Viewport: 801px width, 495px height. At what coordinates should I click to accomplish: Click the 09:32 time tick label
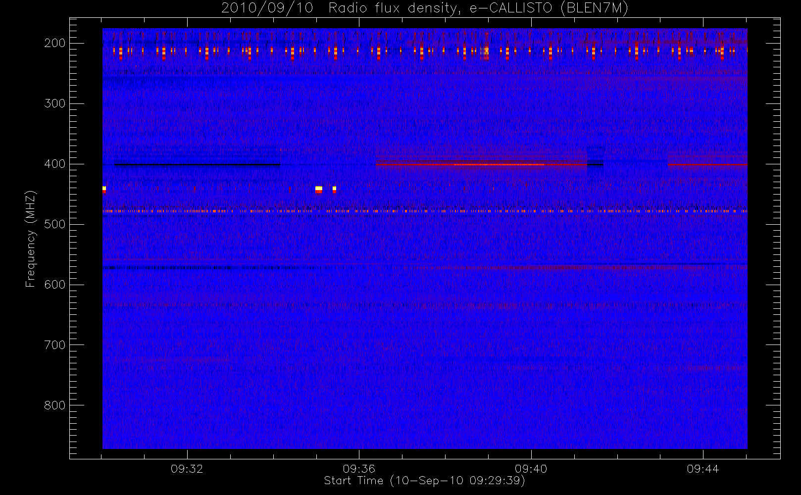[187, 469]
